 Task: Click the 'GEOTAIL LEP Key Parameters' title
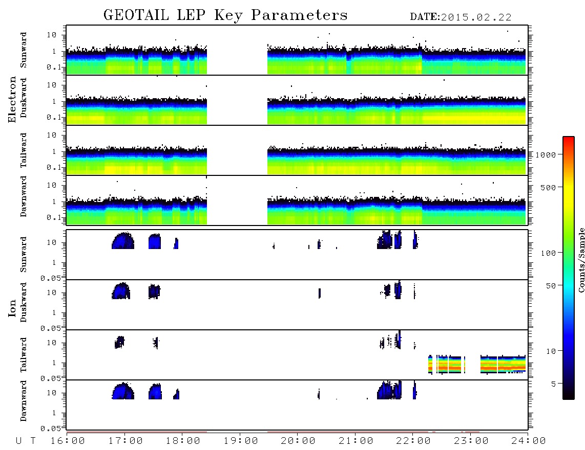tap(225, 15)
